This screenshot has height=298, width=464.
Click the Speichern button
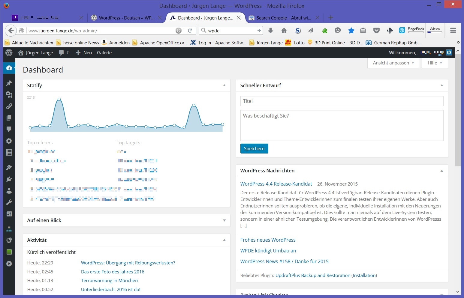[x=254, y=149]
